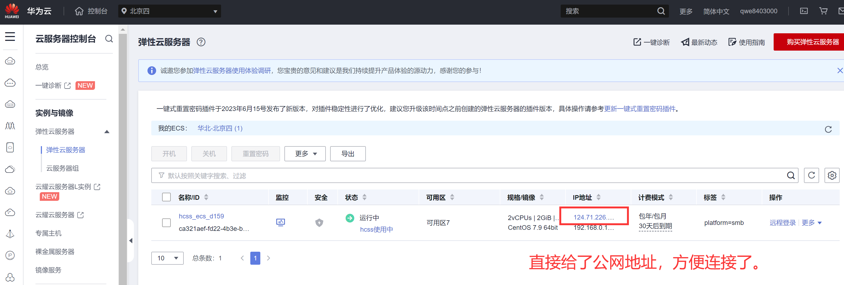Open 最新动态 link
Image resolution: width=844 pixels, height=285 pixels.
pos(699,42)
